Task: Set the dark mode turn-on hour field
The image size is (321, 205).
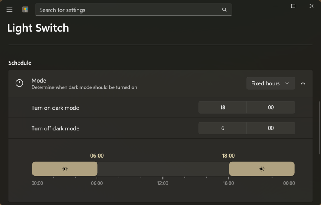Action: (222, 108)
